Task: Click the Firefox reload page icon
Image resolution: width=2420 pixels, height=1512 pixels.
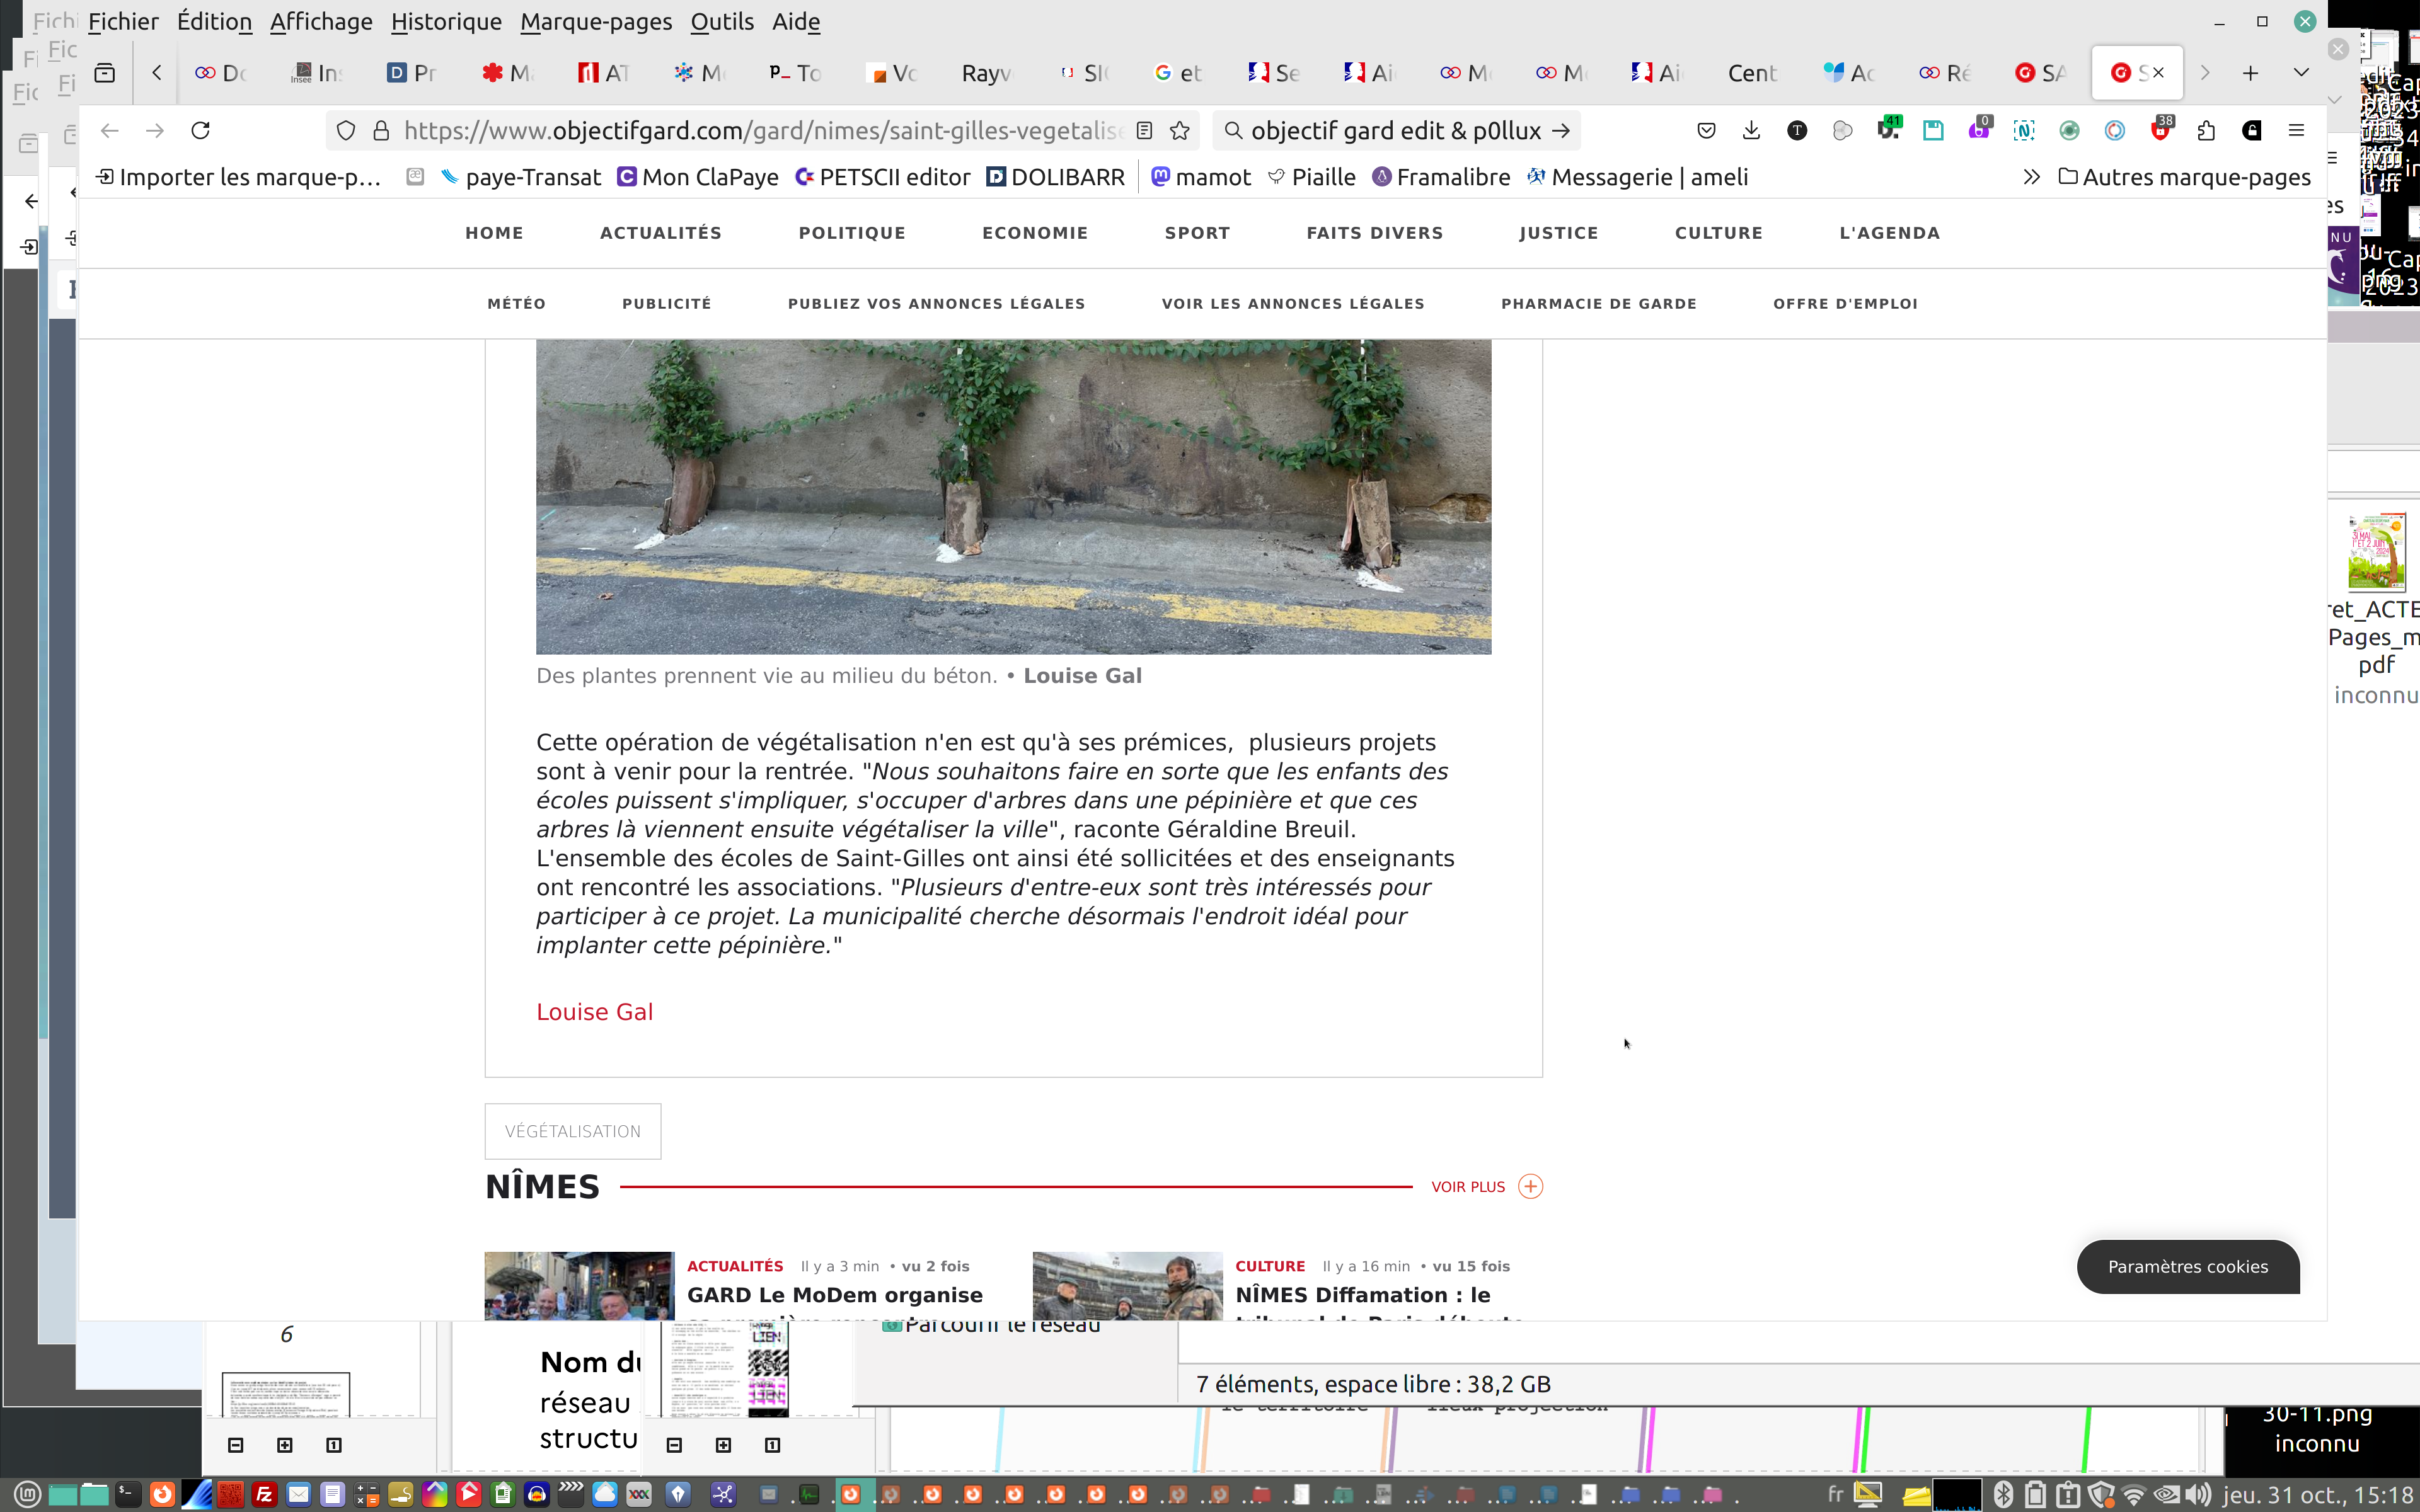Action: pos(201,130)
